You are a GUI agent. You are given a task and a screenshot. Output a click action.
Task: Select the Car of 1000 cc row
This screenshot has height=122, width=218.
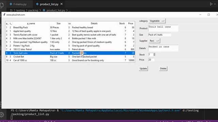70,60
